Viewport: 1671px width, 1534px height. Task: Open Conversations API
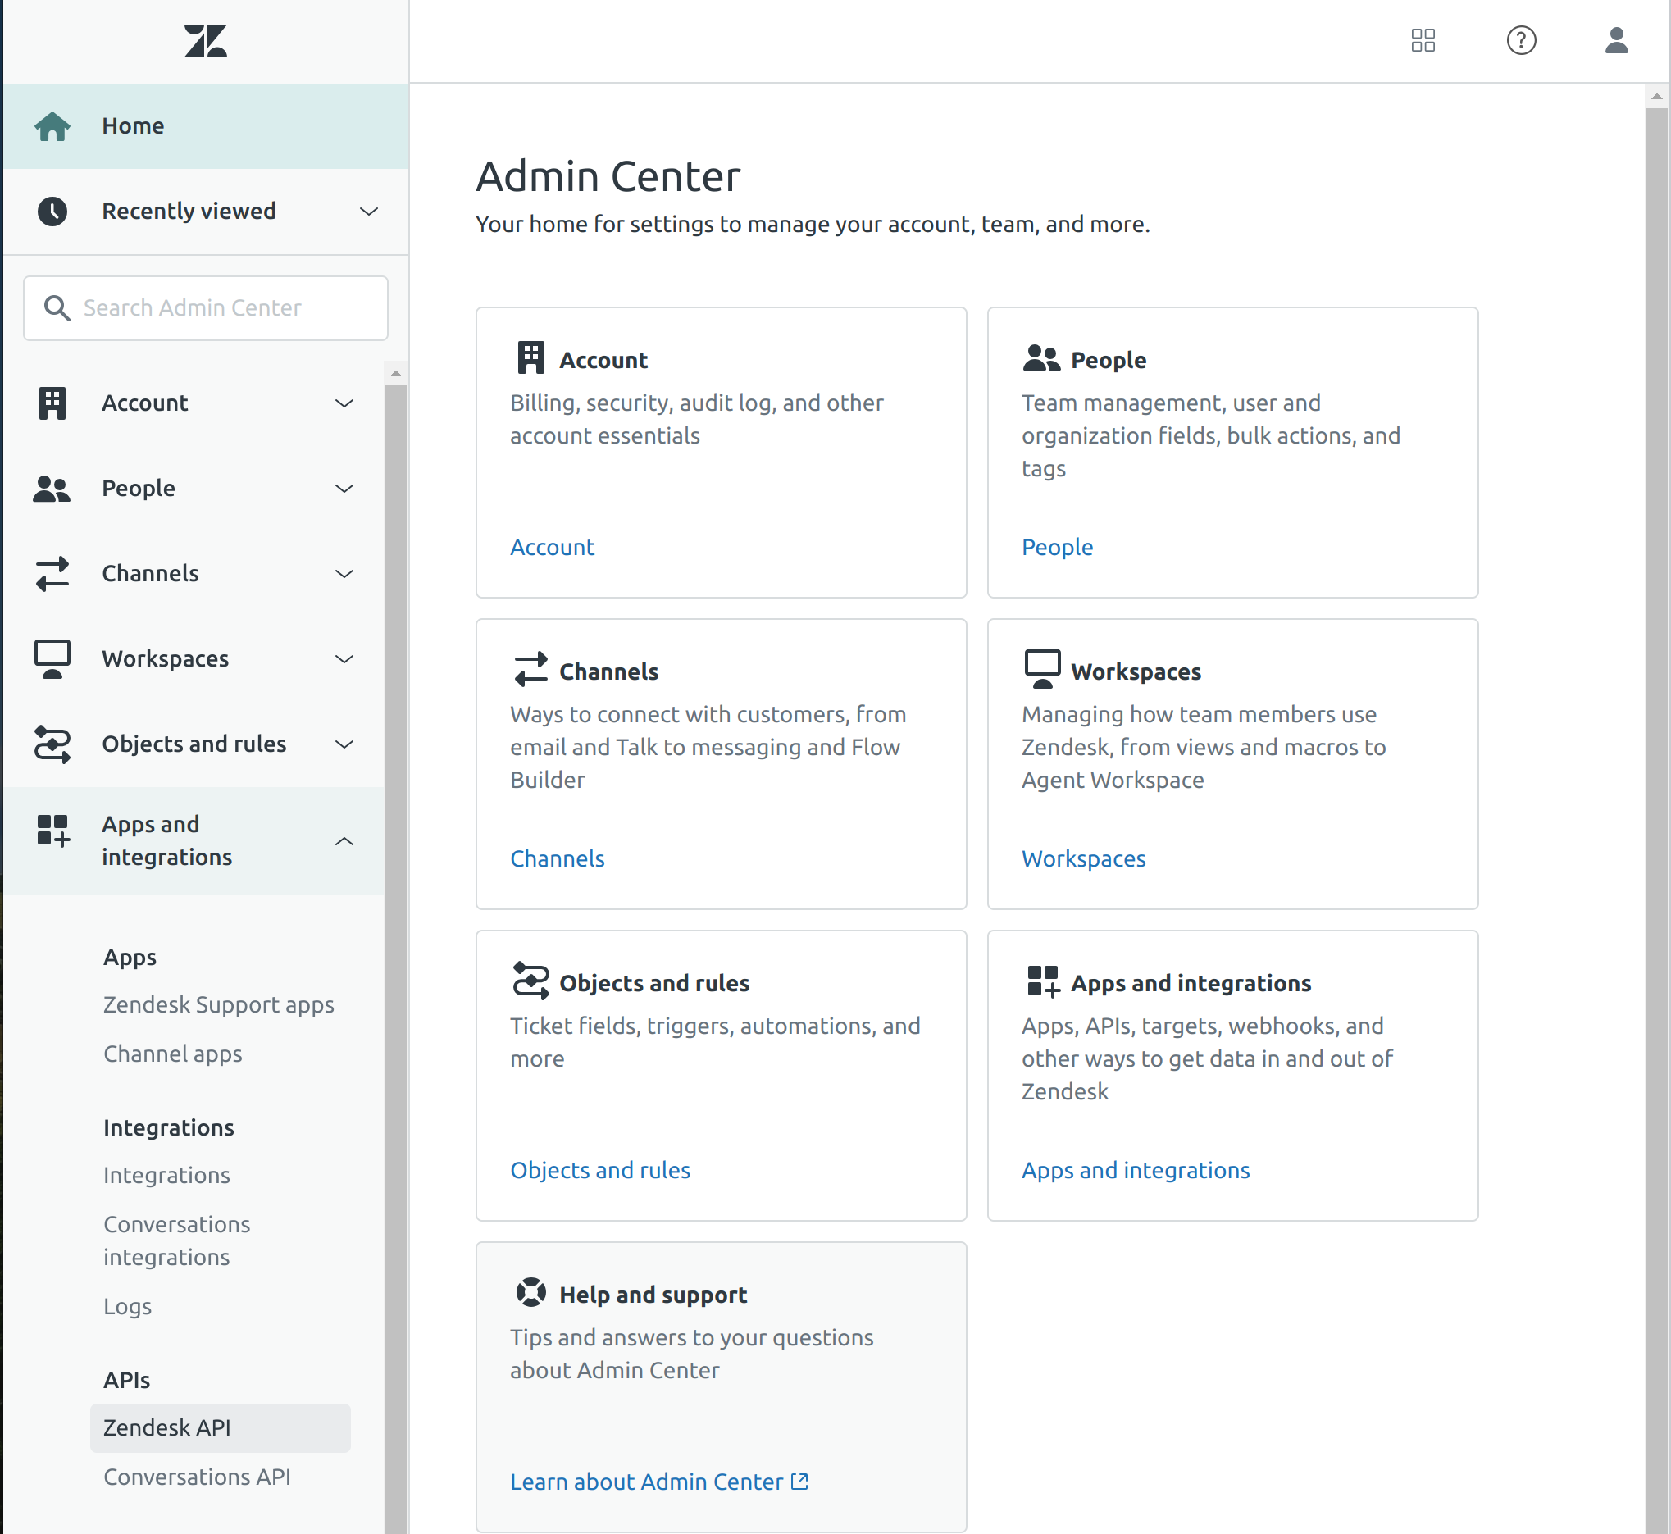click(197, 1477)
